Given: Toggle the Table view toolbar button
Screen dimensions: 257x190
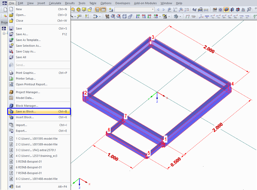Looking at the screenshot, I should 103,10.
